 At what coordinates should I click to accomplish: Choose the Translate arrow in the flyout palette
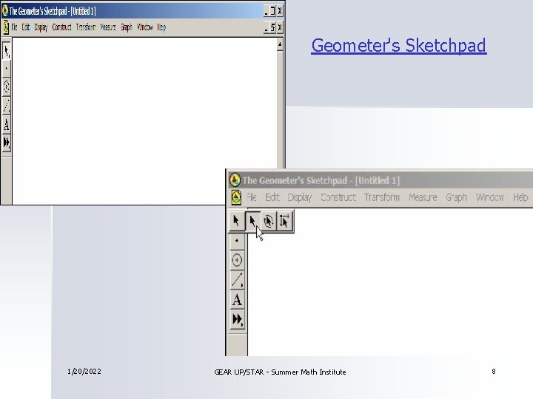252,221
